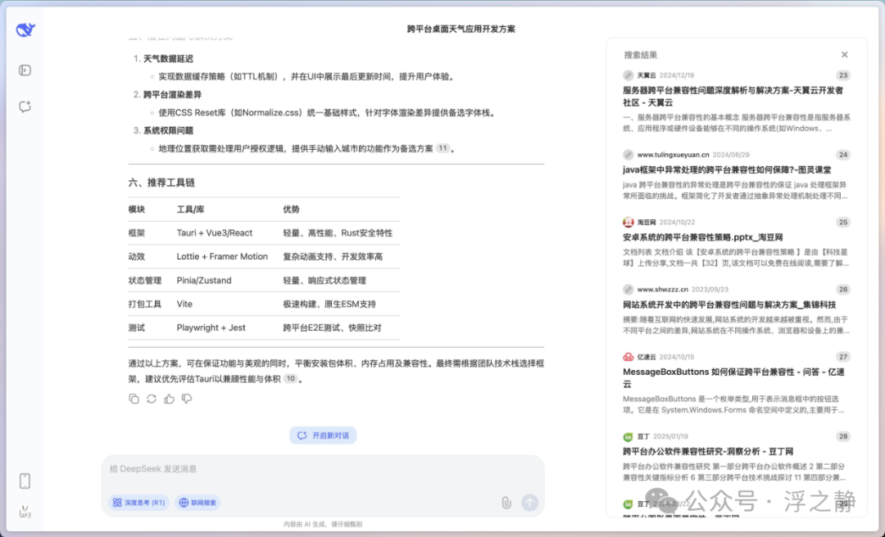Click the 搜索结果 panel heading

[x=641, y=55]
